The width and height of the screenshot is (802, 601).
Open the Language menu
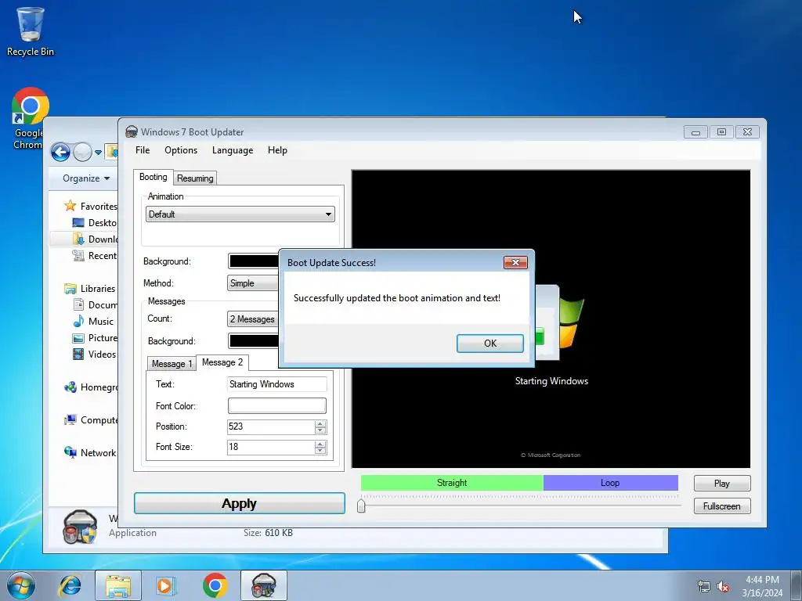(233, 150)
